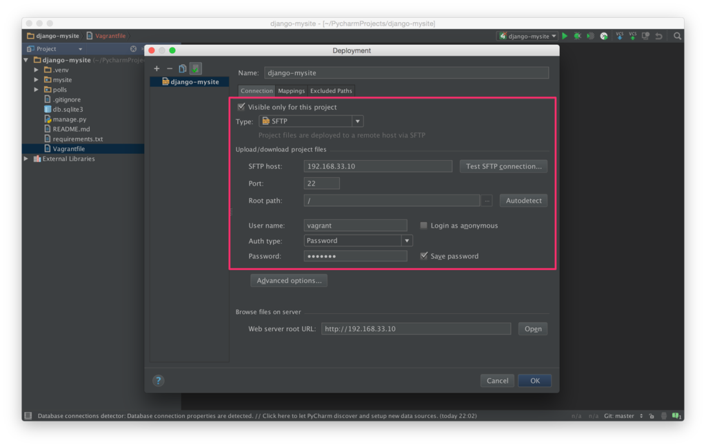Click the Project panel settings gear icon

(133, 49)
